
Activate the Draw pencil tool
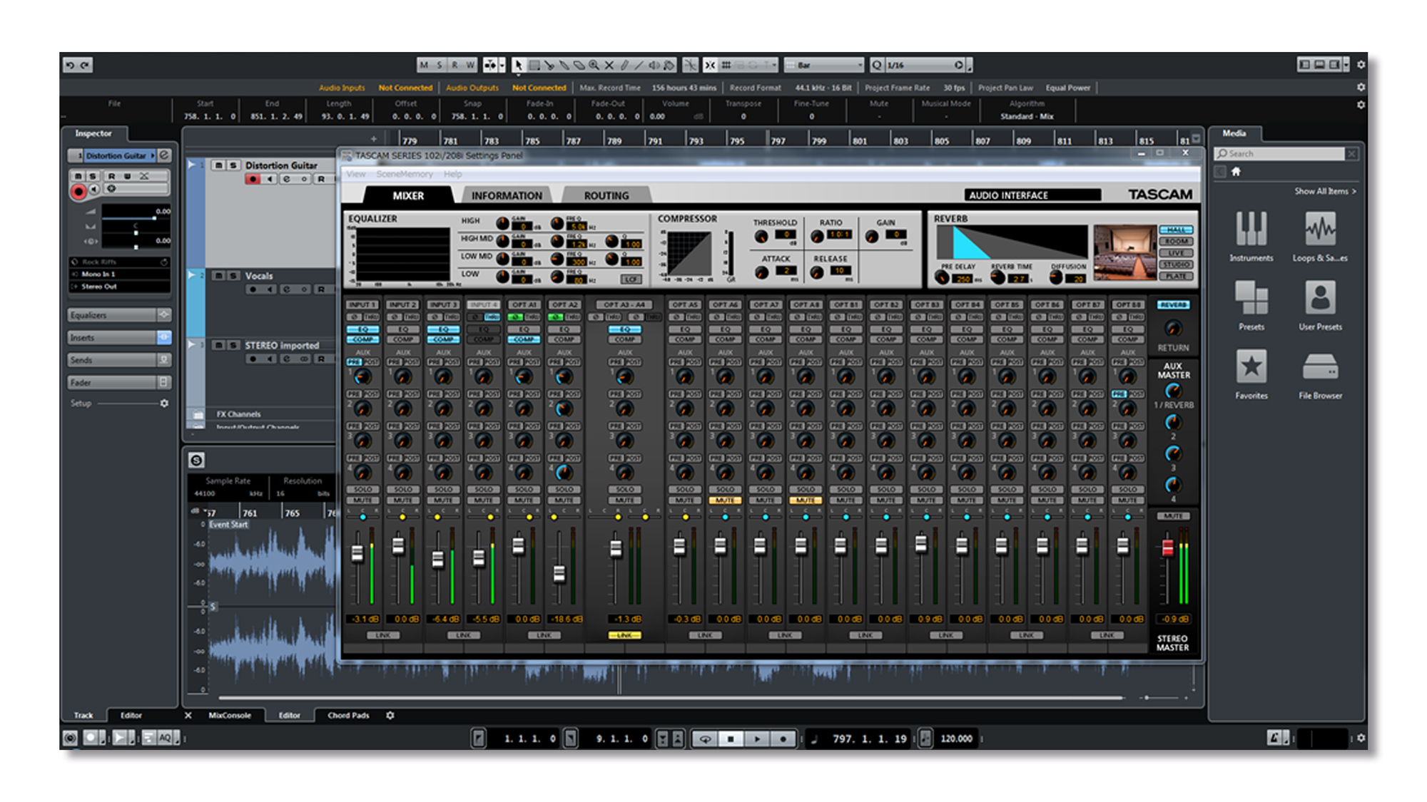pyautogui.click(x=624, y=65)
